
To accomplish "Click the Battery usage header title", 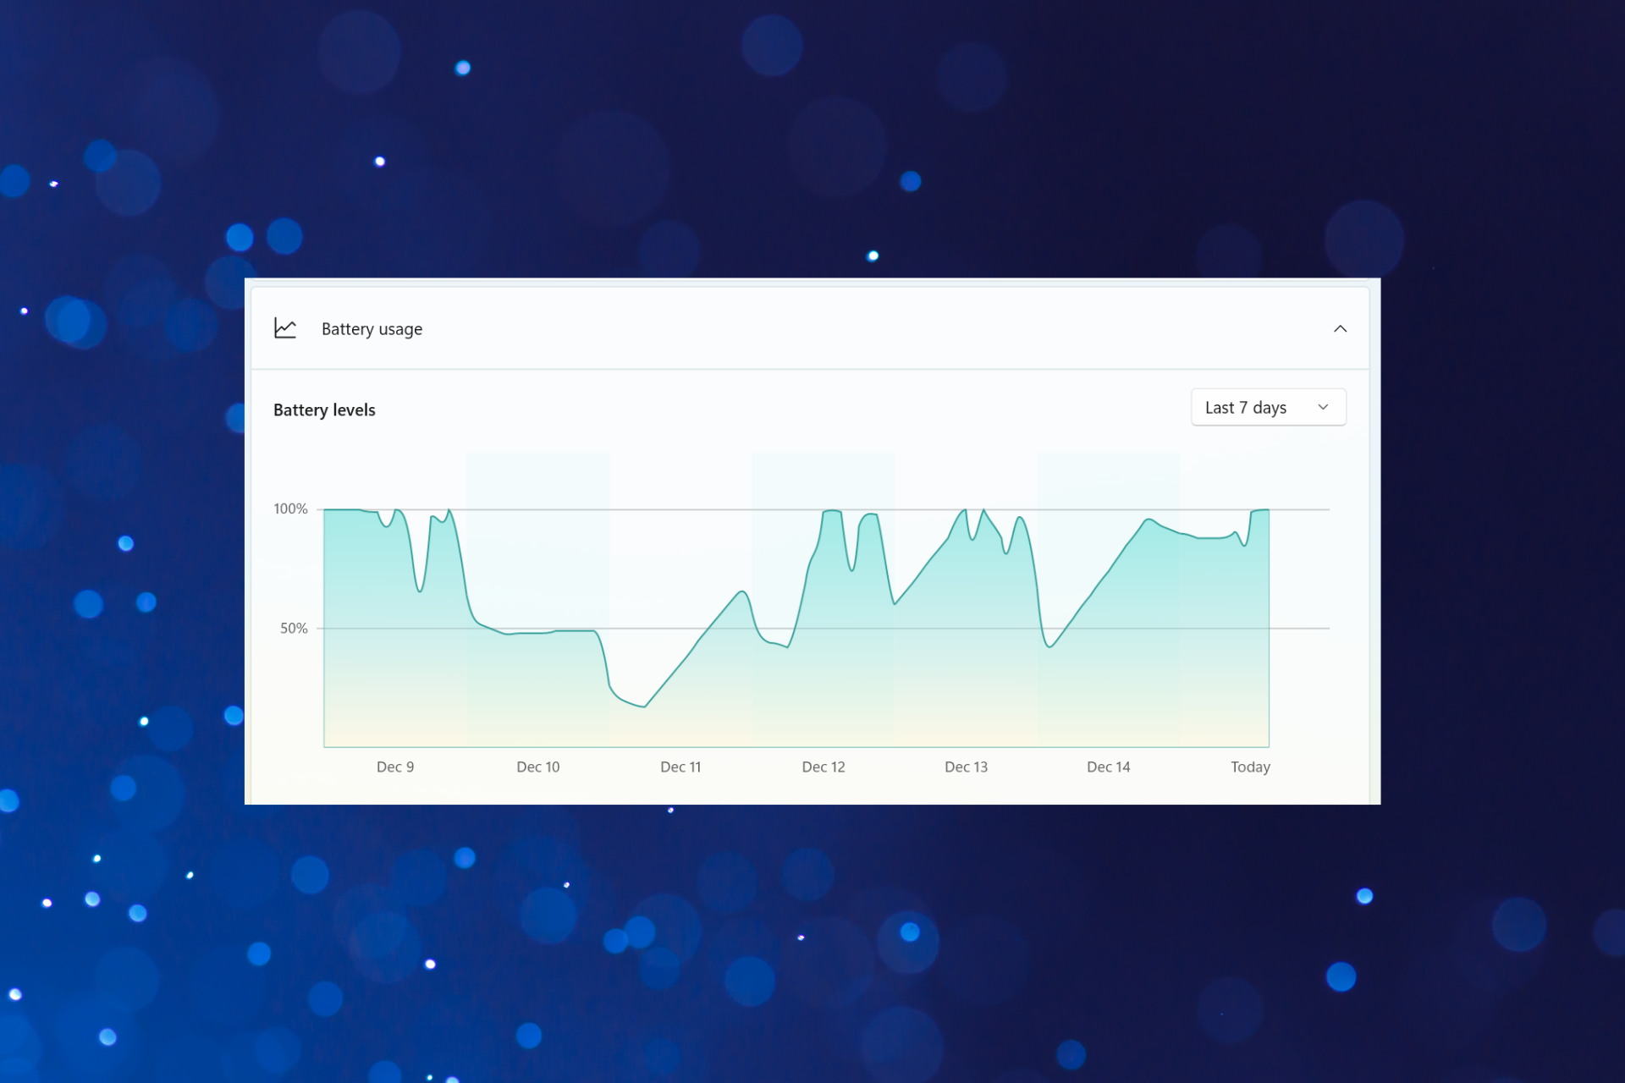I will tap(372, 329).
